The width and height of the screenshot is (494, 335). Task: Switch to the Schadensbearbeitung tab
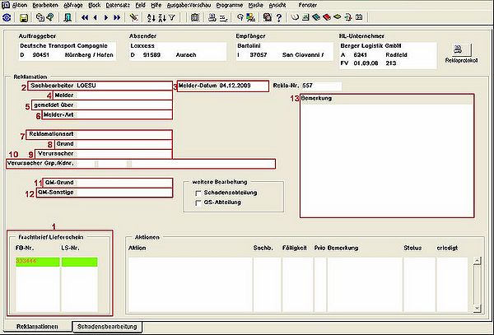[x=107, y=327]
